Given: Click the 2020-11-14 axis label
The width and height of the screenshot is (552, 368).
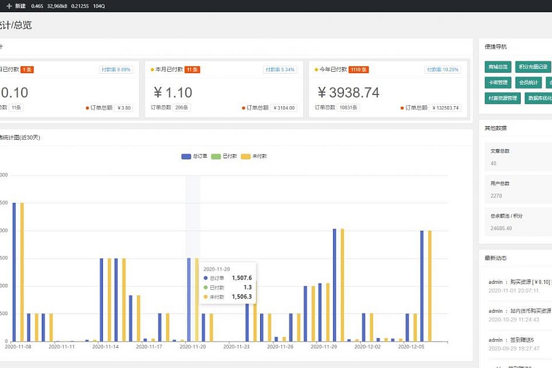Looking at the screenshot, I should (x=105, y=347).
